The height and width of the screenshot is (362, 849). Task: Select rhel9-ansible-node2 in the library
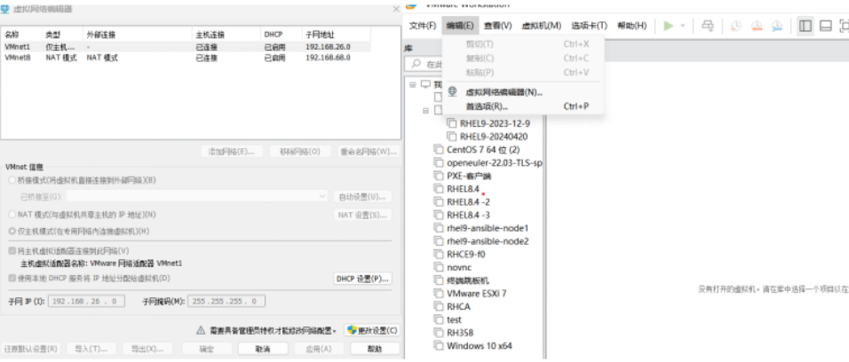pyautogui.click(x=488, y=240)
